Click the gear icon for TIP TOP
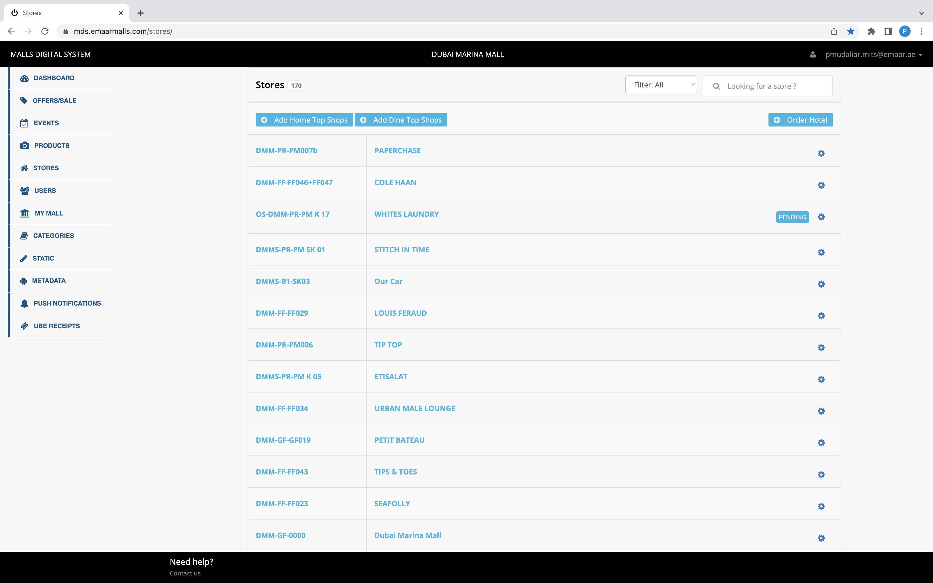 pyautogui.click(x=821, y=347)
